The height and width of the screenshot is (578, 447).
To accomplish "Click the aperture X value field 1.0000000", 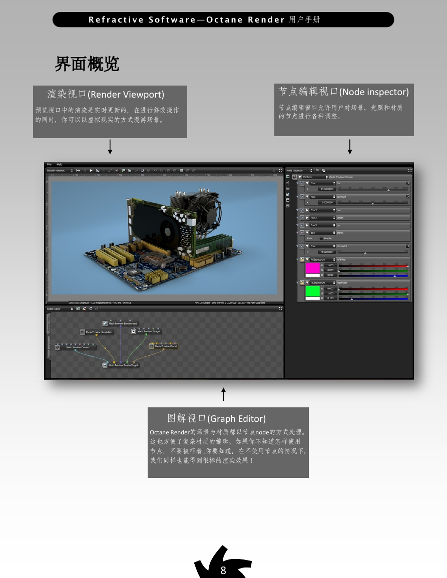I will [x=327, y=202].
